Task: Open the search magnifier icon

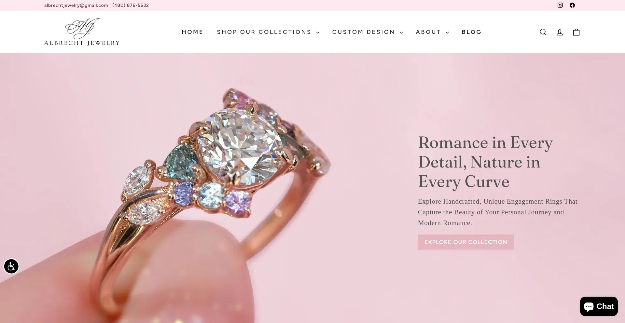Action: [543, 32]
